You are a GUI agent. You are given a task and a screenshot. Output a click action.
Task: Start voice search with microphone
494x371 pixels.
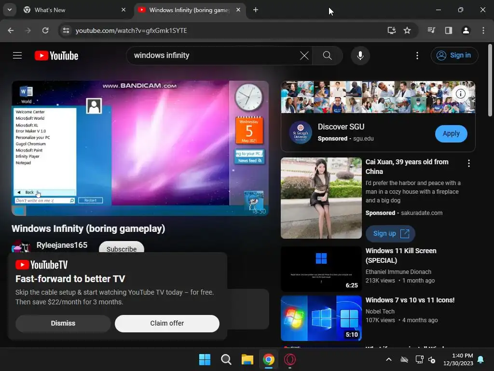click(360, 56)
